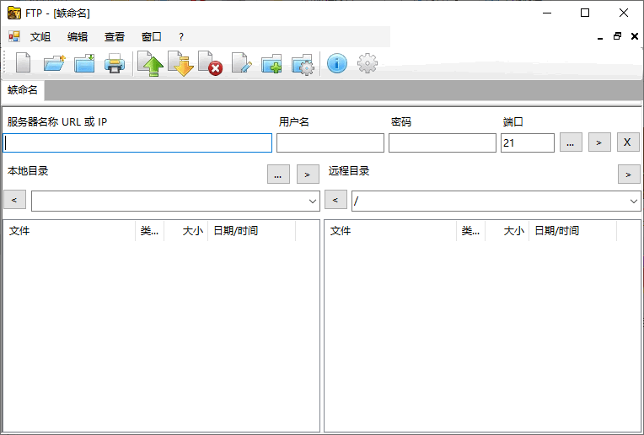This screenshot has width=644, height=435.
Task: Sort remote list by 日期/时间 column
Action: click(x=573, y=231)
